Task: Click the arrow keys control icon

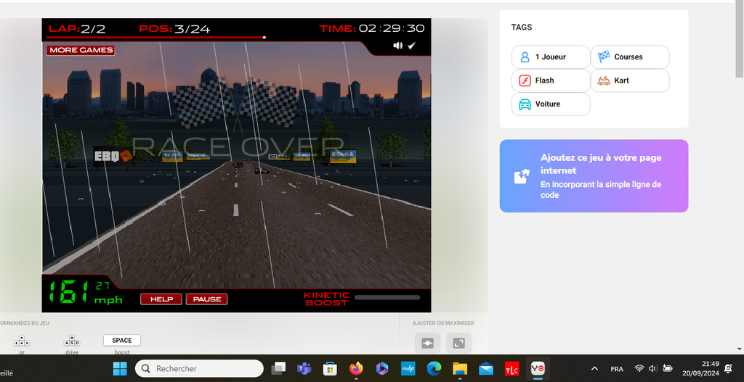Action: click(x=22, y=341)
